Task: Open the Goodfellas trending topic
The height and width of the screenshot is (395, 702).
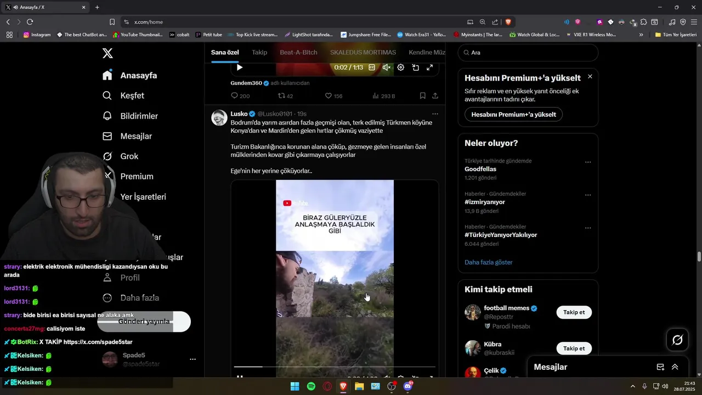Action: (x=480, y=169)
